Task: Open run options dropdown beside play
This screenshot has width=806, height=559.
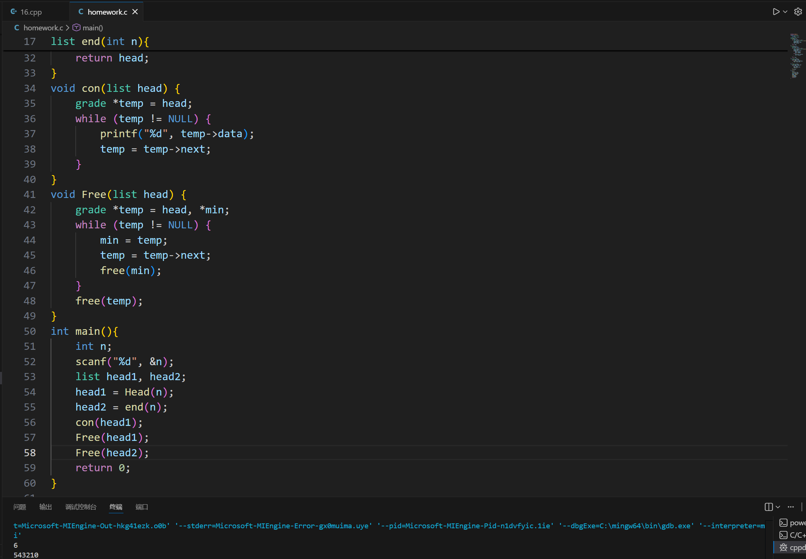Action: [785, 12]
